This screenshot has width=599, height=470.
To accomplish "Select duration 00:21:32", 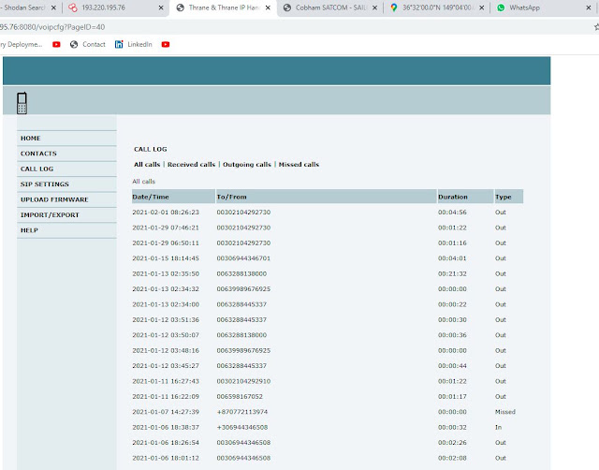I will (x=452, y=273).
